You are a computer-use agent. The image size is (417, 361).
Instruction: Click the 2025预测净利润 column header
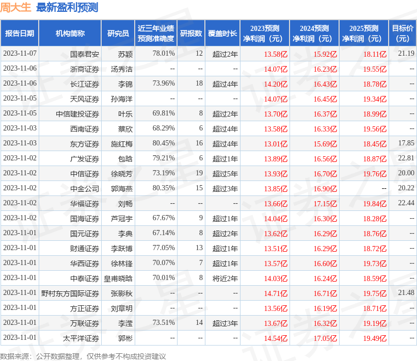[x=364, y=33]
